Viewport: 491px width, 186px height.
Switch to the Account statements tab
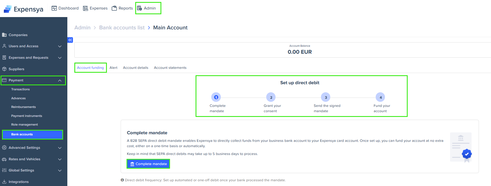pyautogui.click(x=170, y=68)
